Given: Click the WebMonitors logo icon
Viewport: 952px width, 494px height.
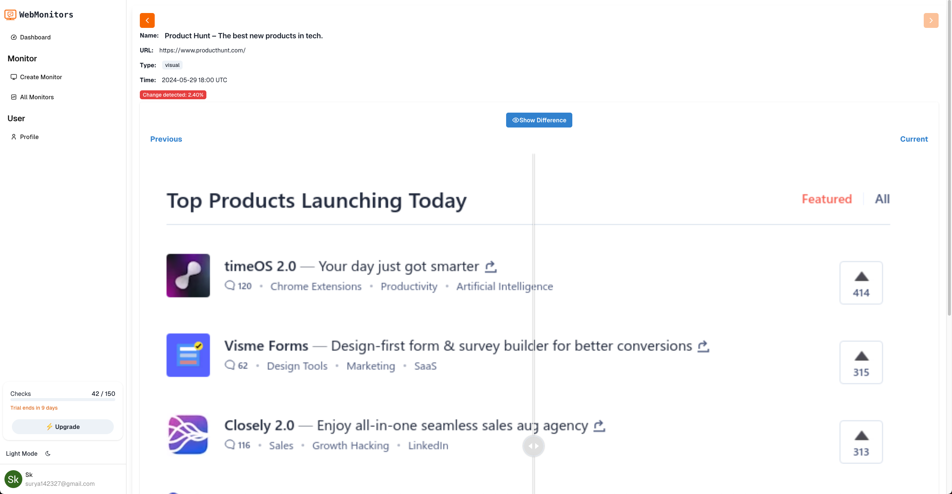Looking at the screenshot, I should 10,14.
